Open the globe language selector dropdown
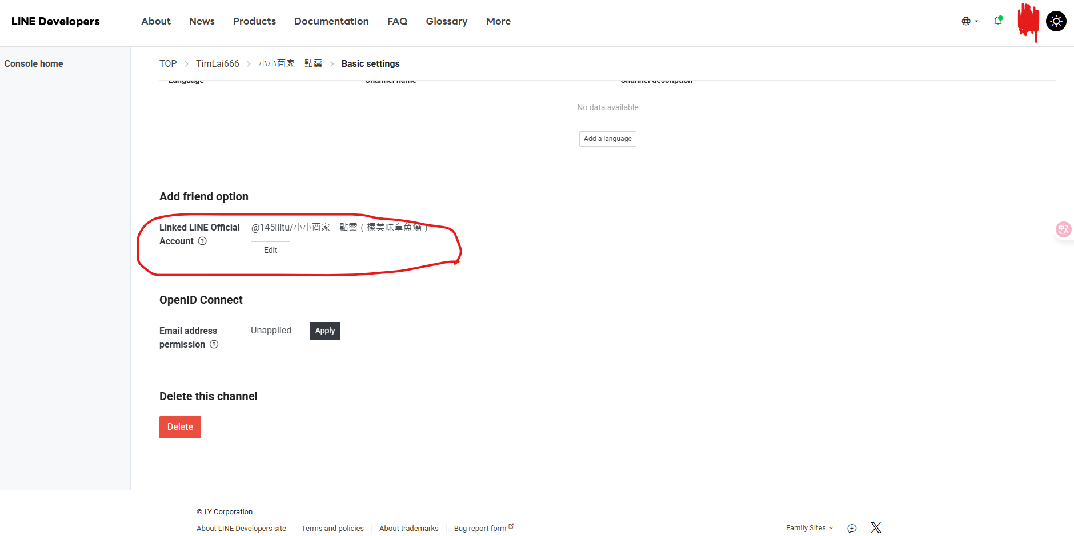 969,21
